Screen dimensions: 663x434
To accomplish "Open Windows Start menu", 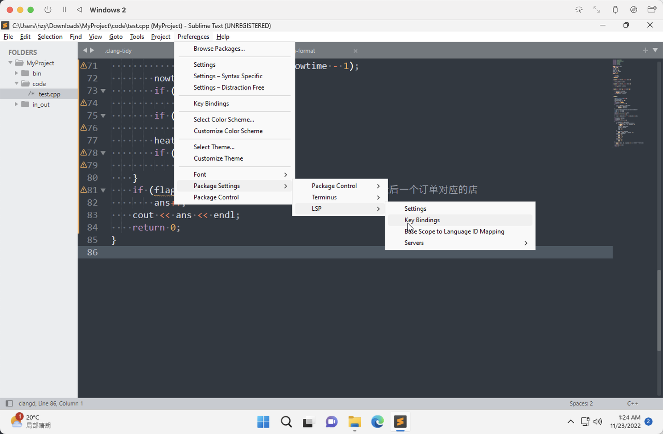I will tap(263, 422).
